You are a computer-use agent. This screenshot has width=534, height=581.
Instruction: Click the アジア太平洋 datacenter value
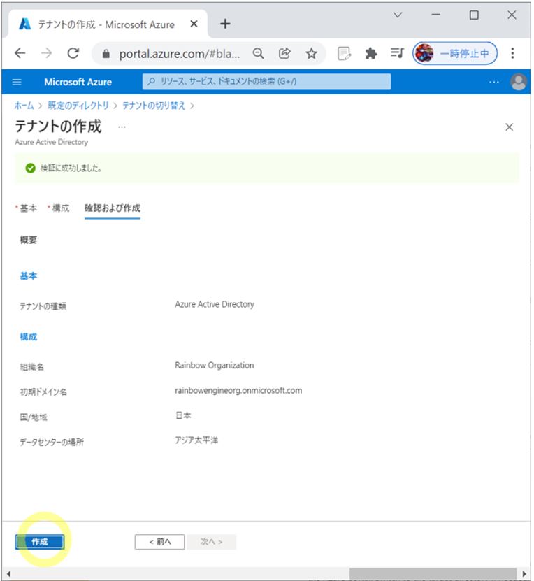pyautogui.click(x=196, y=440)
